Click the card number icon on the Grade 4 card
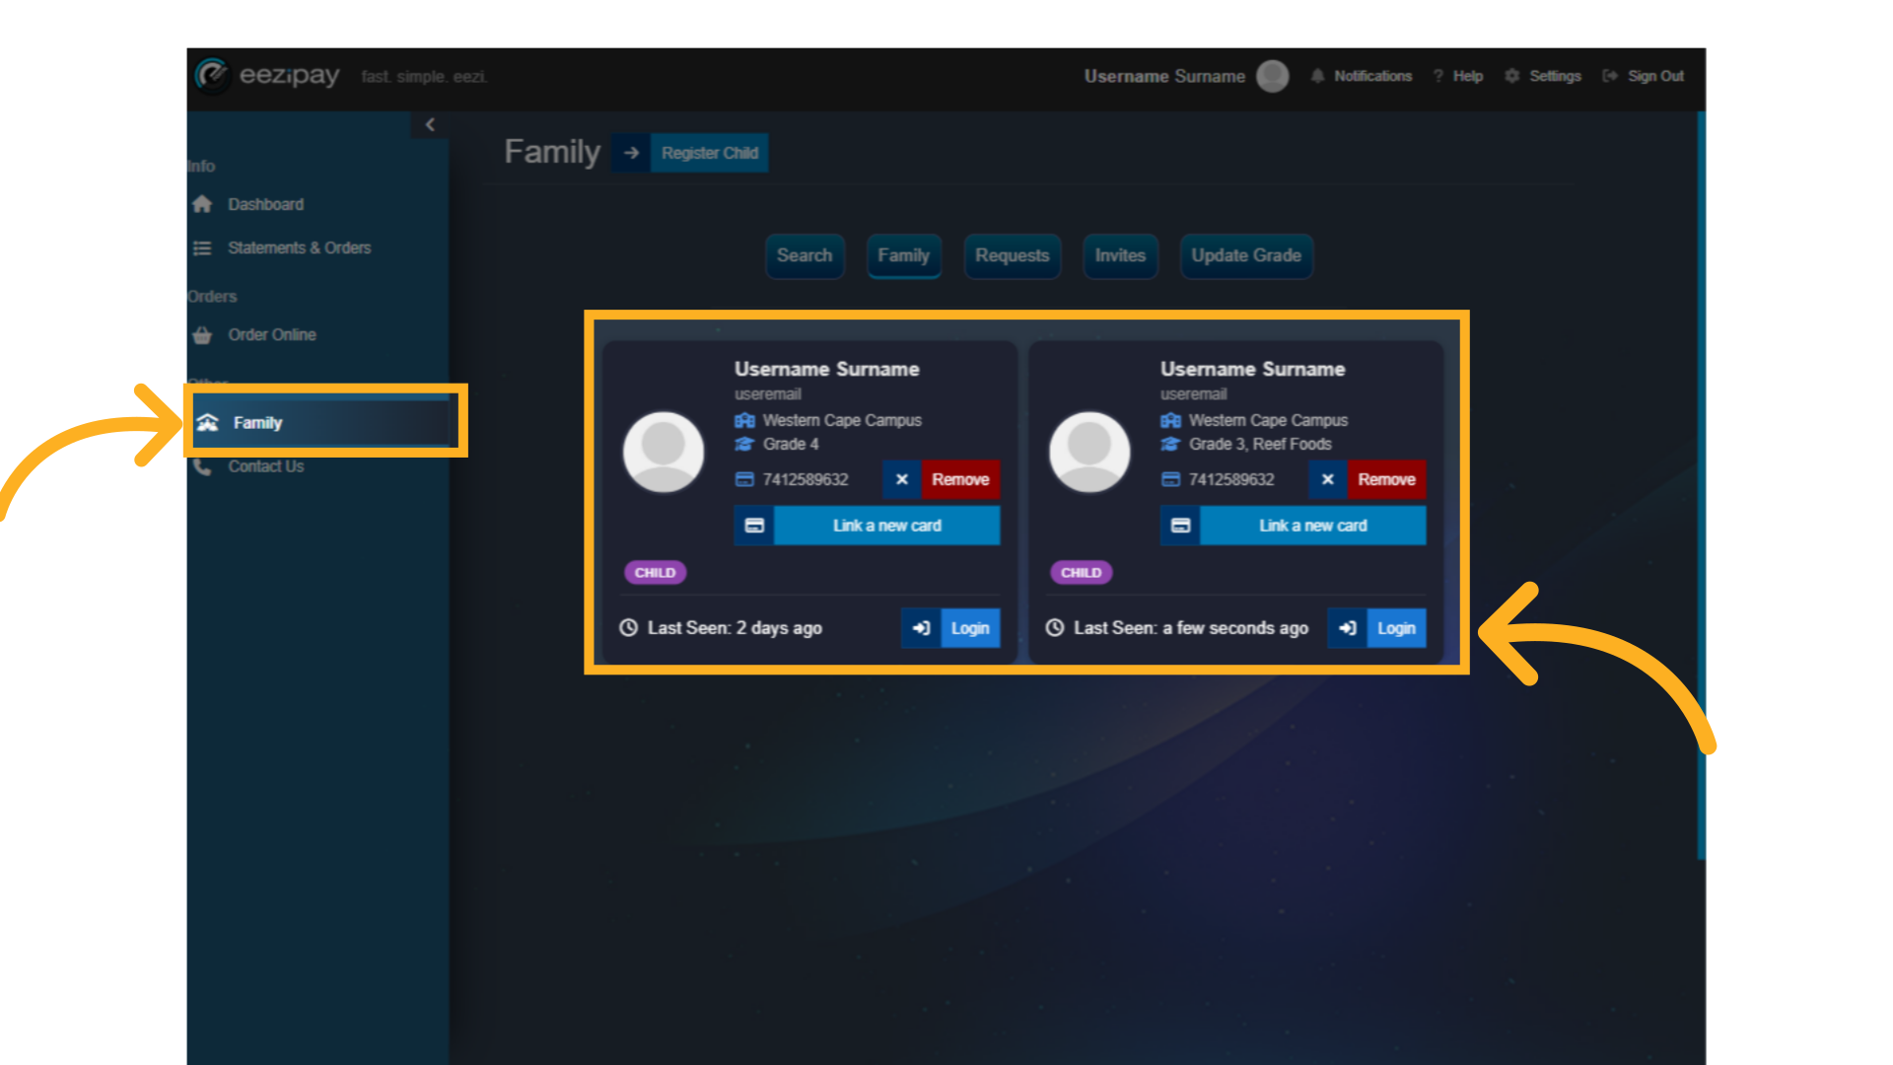The image size is (1893, 1065). 744,479
